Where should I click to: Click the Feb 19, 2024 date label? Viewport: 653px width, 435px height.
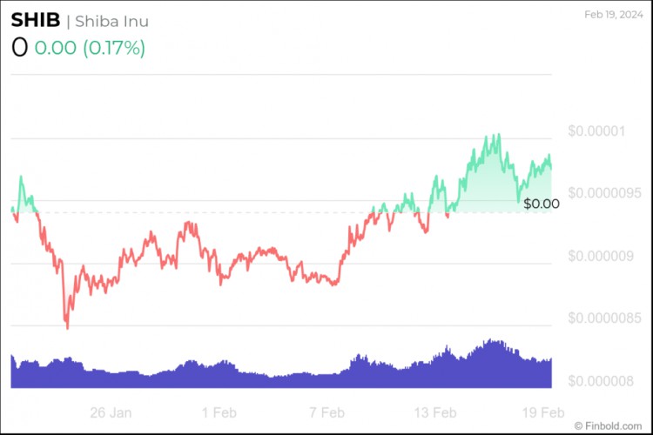click(x=614, y=15)
